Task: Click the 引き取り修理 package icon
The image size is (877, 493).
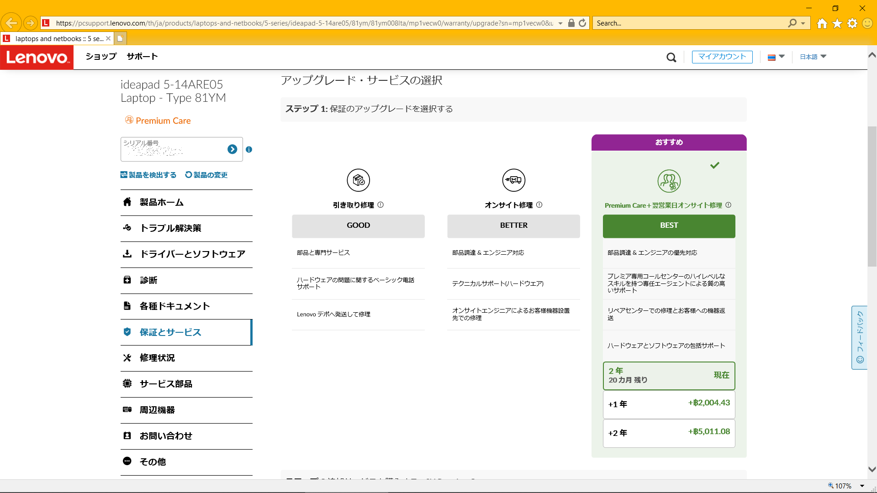Action: 359,180
